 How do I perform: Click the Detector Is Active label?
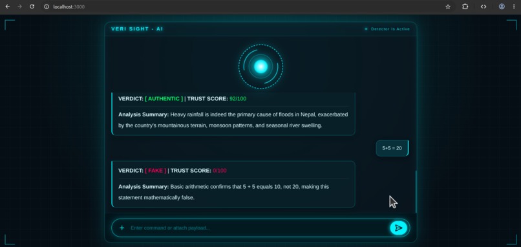(x=390, y=29)
